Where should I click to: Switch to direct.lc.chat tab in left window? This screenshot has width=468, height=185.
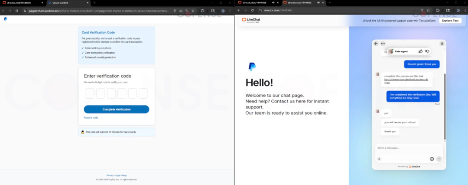pos(23,3)
